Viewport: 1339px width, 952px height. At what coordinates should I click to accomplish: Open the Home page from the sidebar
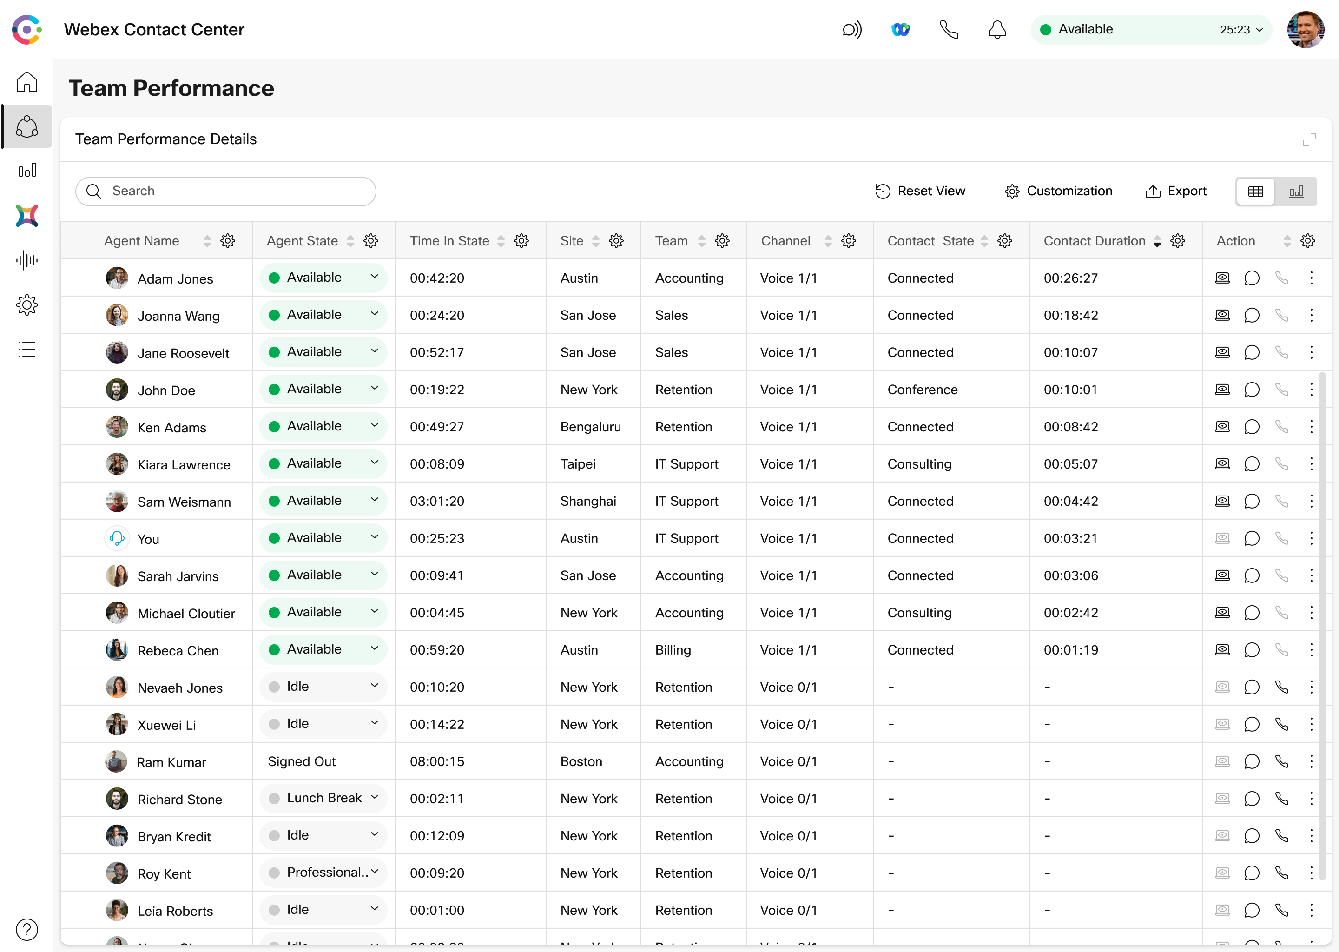[26, 82]
